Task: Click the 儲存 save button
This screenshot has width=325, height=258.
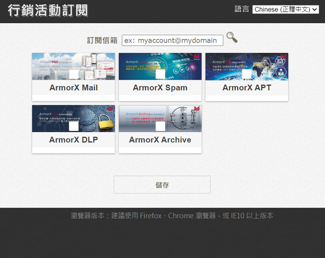Action: point(162,185)
